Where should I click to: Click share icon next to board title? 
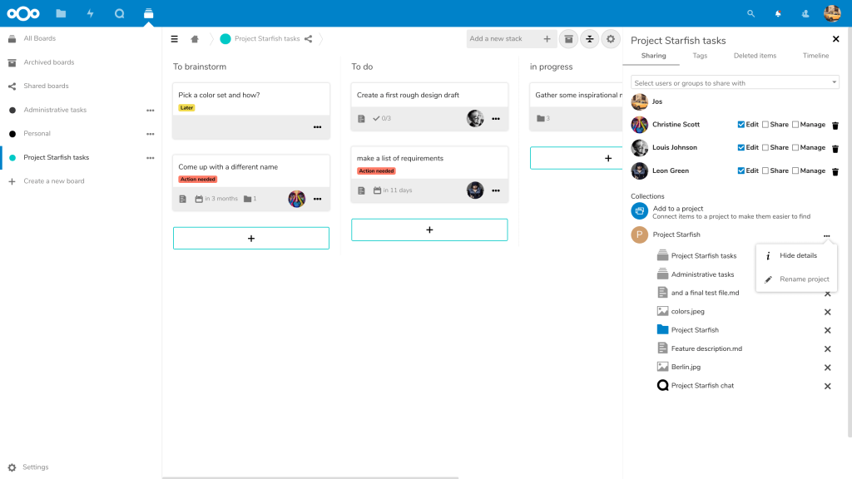click(x=309, y=39)
